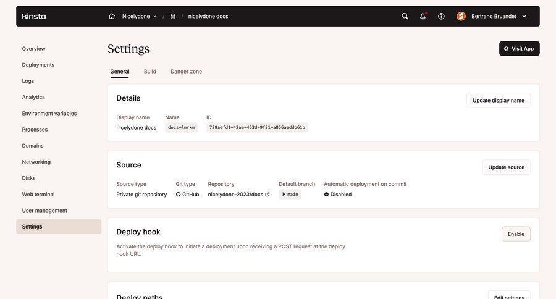Screen dimensions: 556x299
Task: Click the user avatar icon
Action: tap(461, 16)
